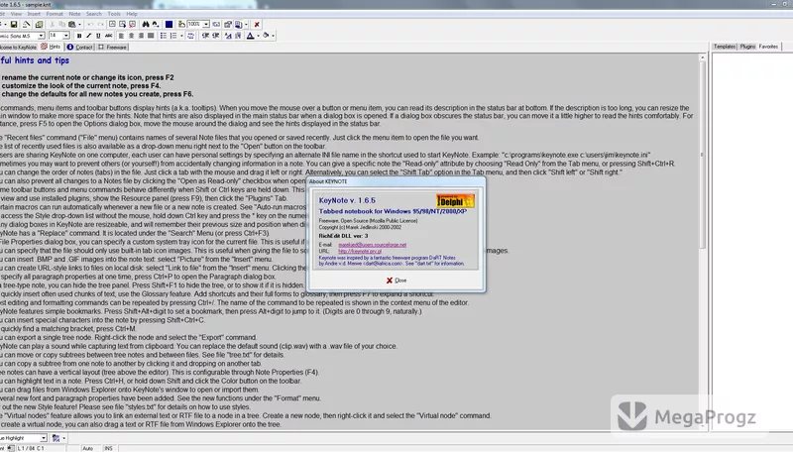The height and width of the screenshot is (452, 793).
Task: Switch to the Contact note tab
Action: (80, 47)
